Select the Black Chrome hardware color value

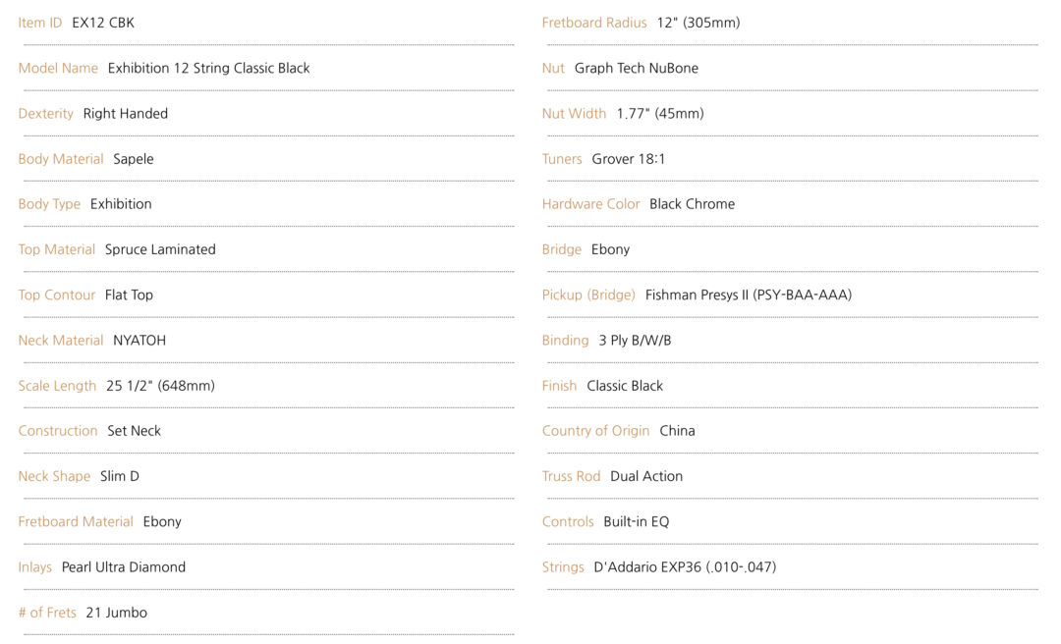coord(693,204)
